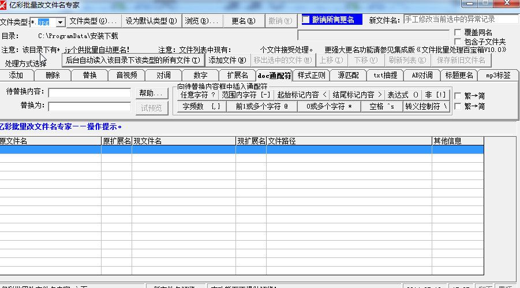520x288 pixels.
Task: Toggle the 撤销所有更名 checkbox
Action: (x=305, y=19)
